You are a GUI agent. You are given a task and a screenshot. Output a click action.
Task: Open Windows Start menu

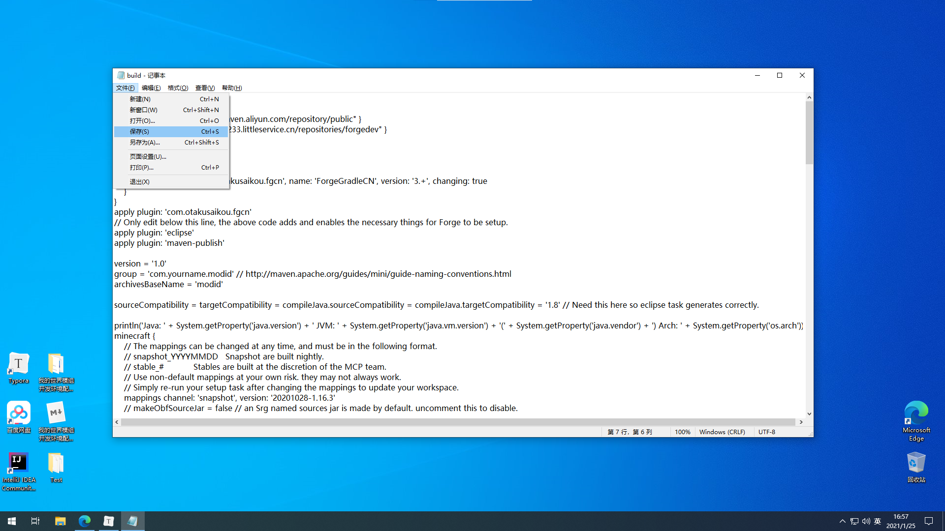click(12, 521)
